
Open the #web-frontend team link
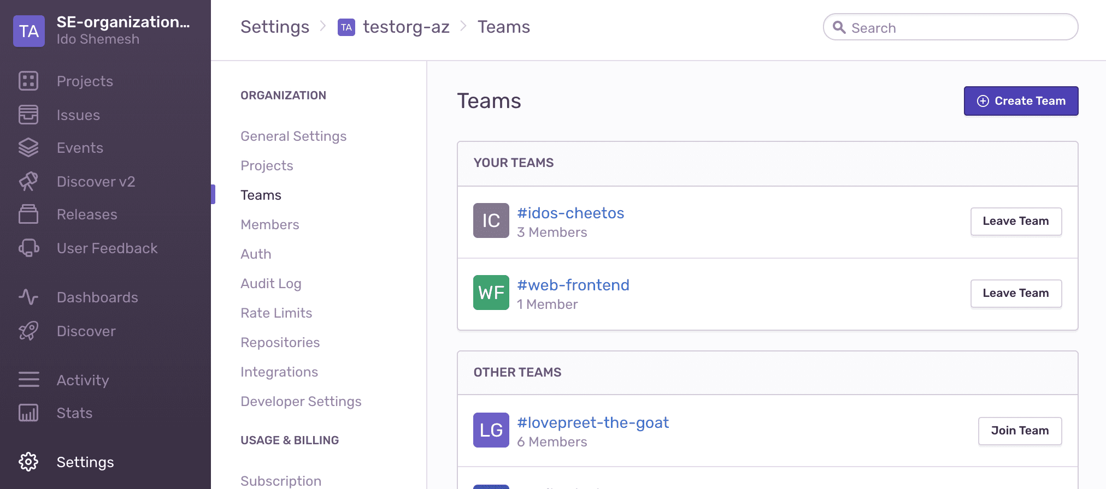(x=573, y=285)
